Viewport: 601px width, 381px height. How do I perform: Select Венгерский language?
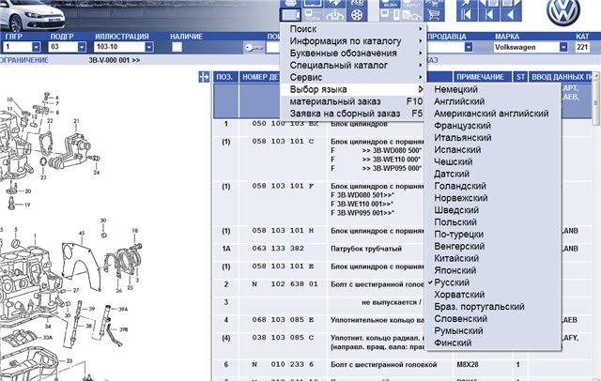pos(493,246)
